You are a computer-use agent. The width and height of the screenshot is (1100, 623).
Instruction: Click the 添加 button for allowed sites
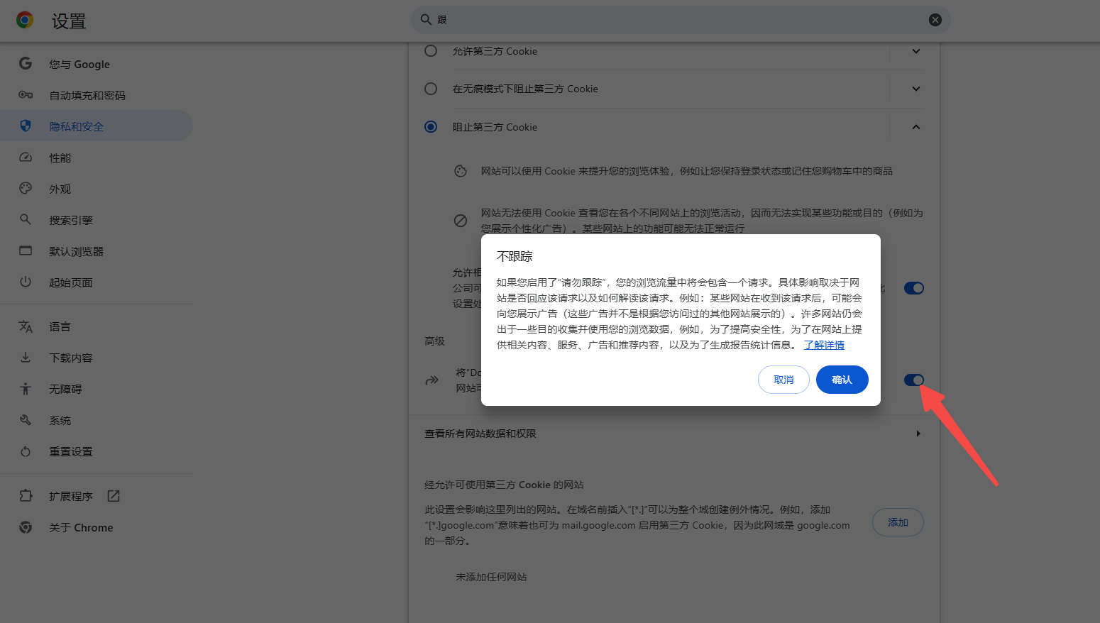(898, 522)
